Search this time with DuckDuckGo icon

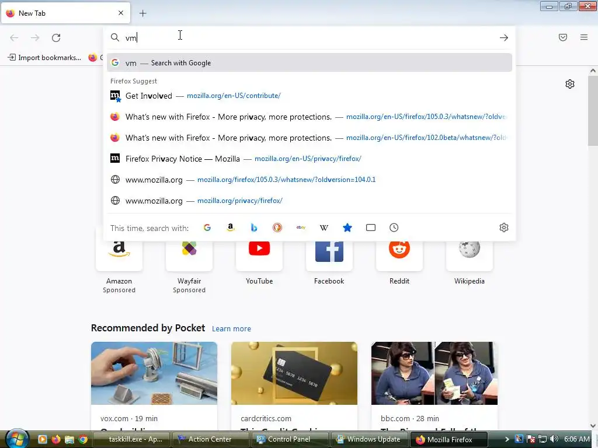point(277,228)
